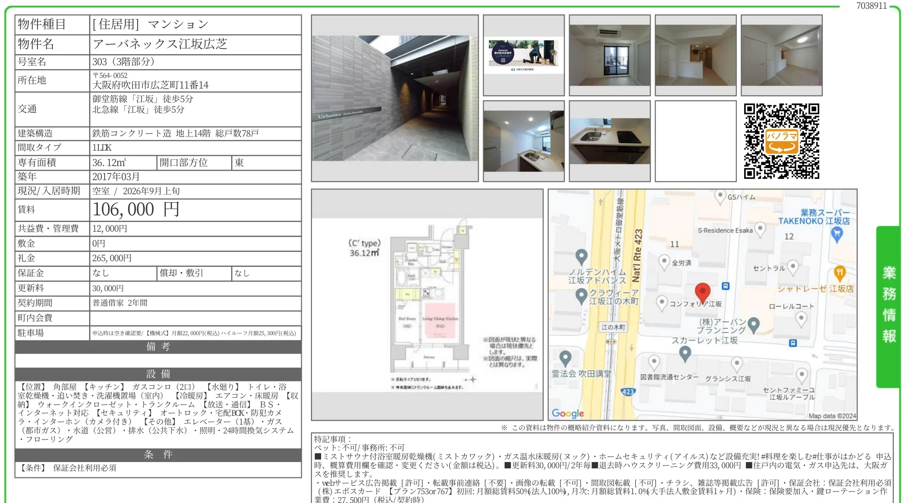Open the closet doors room photo
This screenshot has height=503, width=907.
pyautogui.click(x=782, y=55)
